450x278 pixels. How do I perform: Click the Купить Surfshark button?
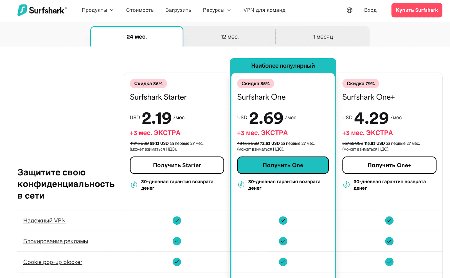click(x=417, y=10)
